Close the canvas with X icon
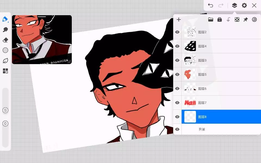 [254, 5]
